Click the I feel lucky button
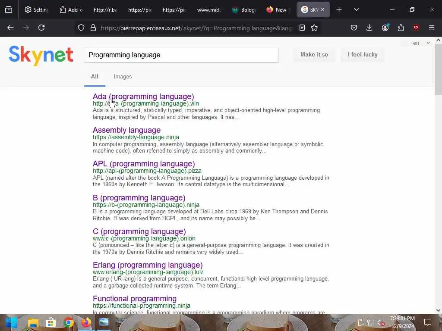This screenshot has height=331, width=442. click(x=363, y=55)
